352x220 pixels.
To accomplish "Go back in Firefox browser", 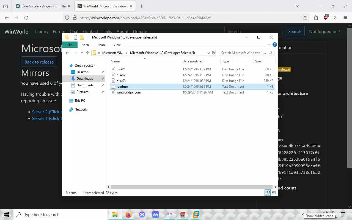I will [x=7, y=18].
